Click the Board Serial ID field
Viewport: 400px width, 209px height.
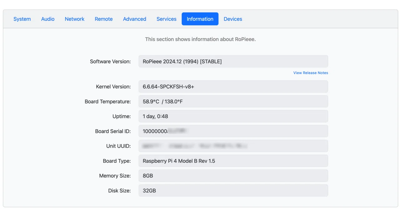click(233, 131)
